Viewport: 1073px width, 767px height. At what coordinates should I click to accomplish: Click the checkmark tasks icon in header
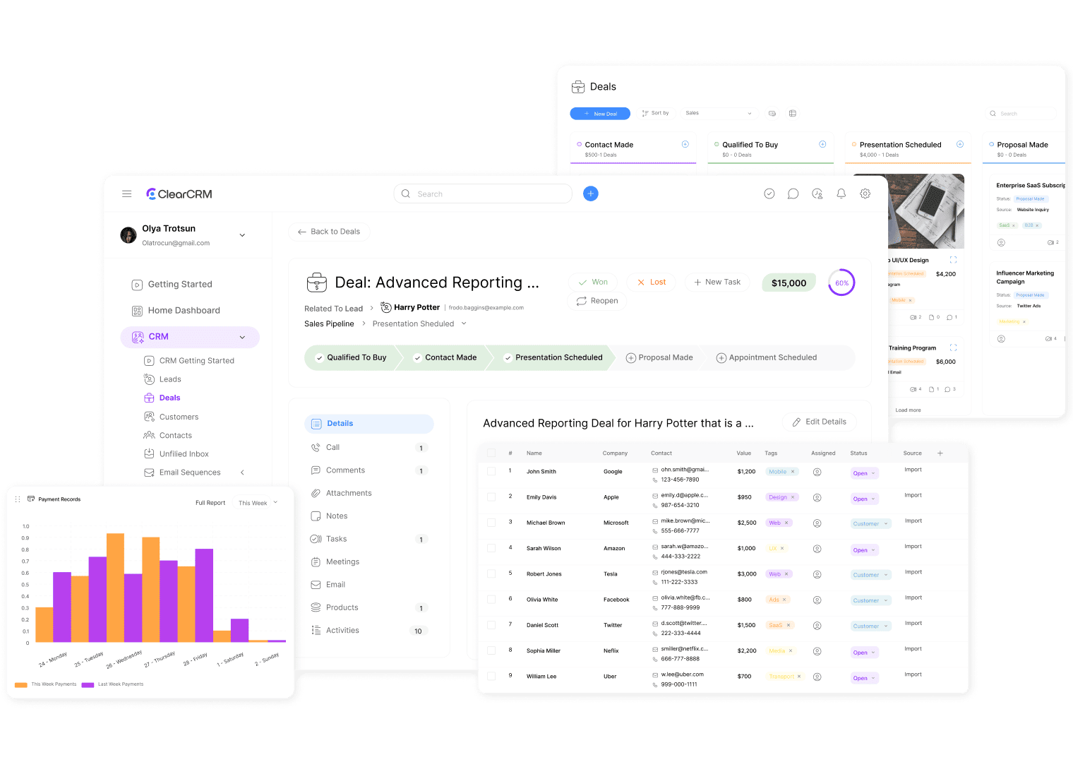click(x=769, y=194)
